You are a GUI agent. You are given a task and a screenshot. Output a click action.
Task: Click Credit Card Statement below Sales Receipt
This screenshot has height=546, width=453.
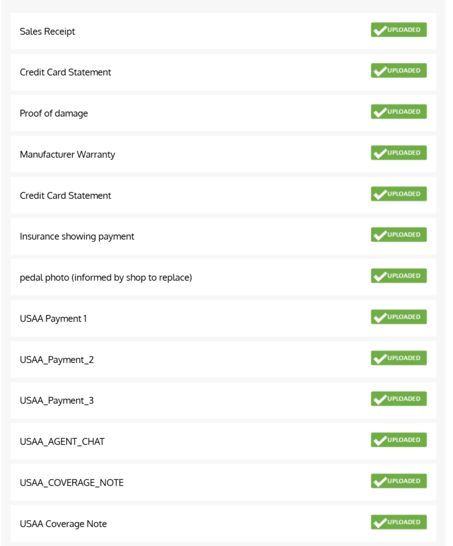66,73
